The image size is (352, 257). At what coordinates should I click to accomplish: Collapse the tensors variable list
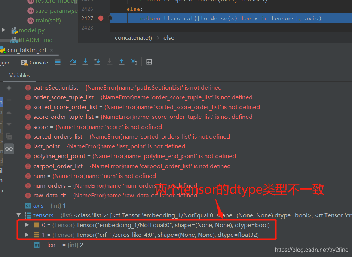click(x=19, y=215)
